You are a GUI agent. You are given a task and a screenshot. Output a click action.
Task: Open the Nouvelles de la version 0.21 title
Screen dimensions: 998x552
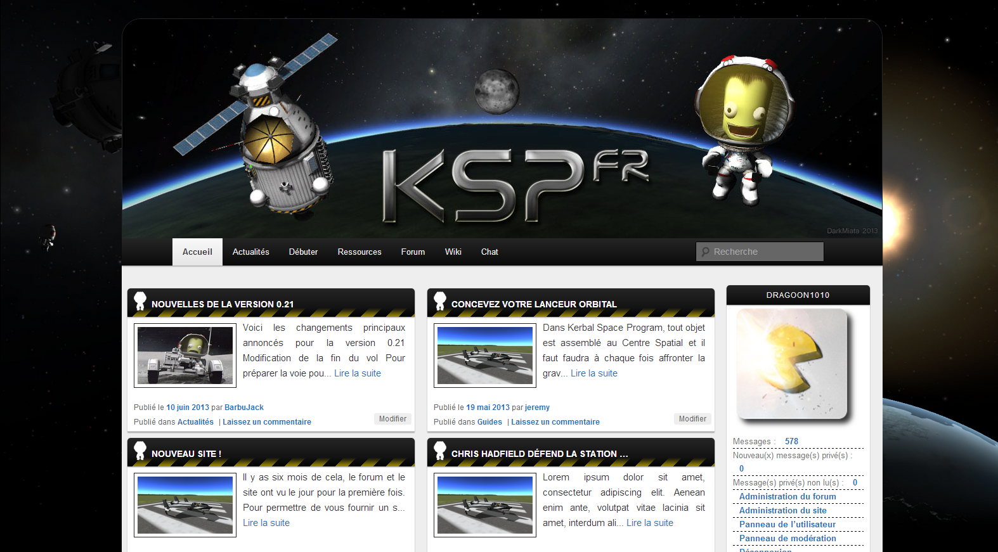click(x=223, y=304)
